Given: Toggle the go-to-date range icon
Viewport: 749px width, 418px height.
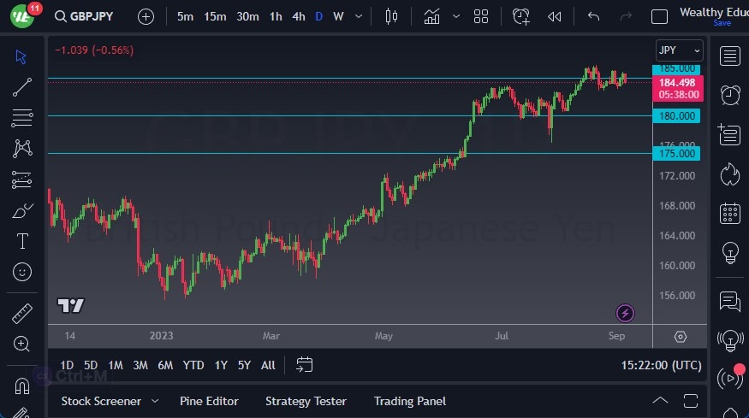Looking at the screenshot, I should point(304,365).
